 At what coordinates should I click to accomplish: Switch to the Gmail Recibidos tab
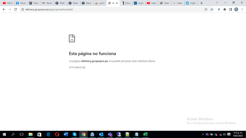pyautogui.click(x=47, y=3)
